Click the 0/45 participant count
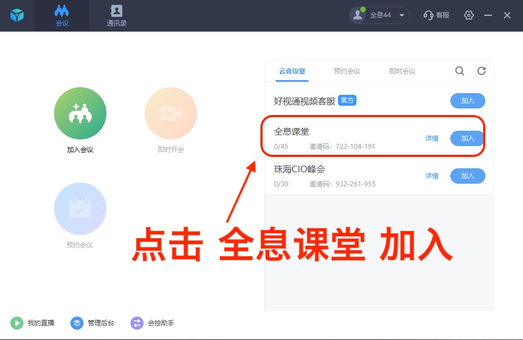The height and width of the screenshot is (340, 523). point(281,147)
